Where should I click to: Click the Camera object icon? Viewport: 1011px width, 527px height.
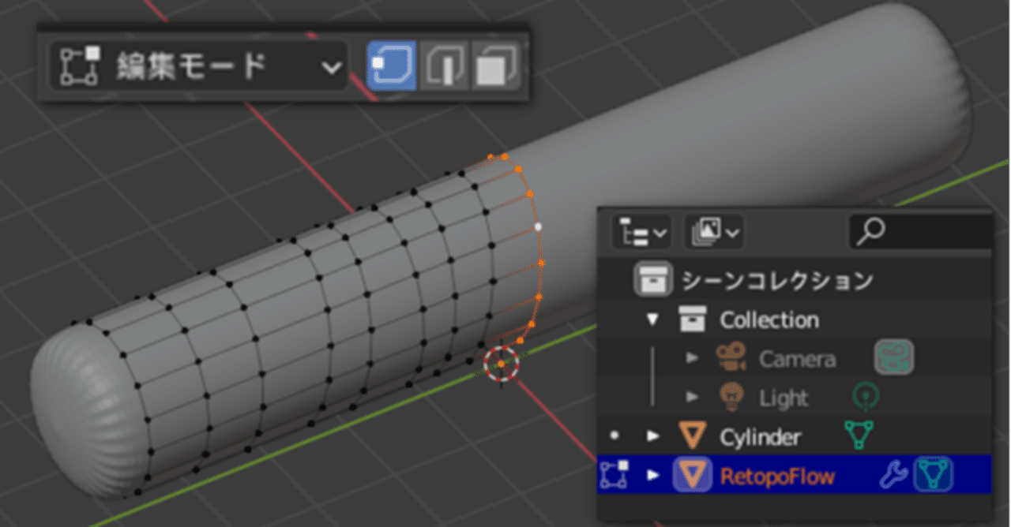tap(731, 358)
